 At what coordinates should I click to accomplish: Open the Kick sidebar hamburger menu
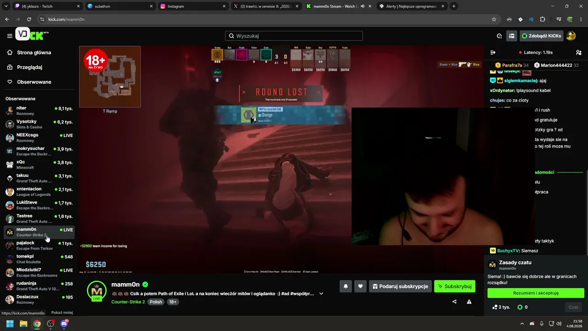coord(10,36)
